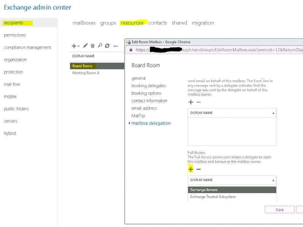Open the mail flow section

12,84
